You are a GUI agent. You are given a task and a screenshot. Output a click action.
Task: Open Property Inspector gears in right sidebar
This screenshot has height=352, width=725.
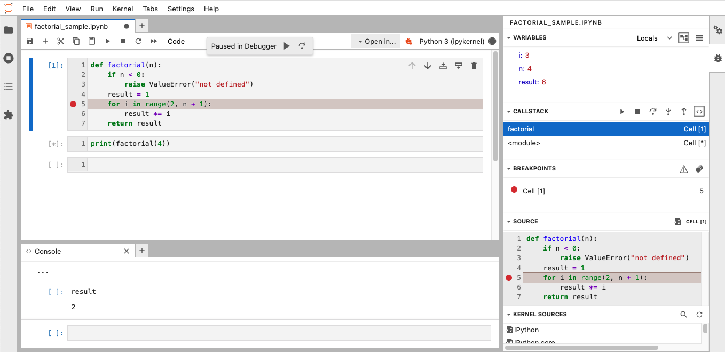pyautogui.click(x=718, y=30)
